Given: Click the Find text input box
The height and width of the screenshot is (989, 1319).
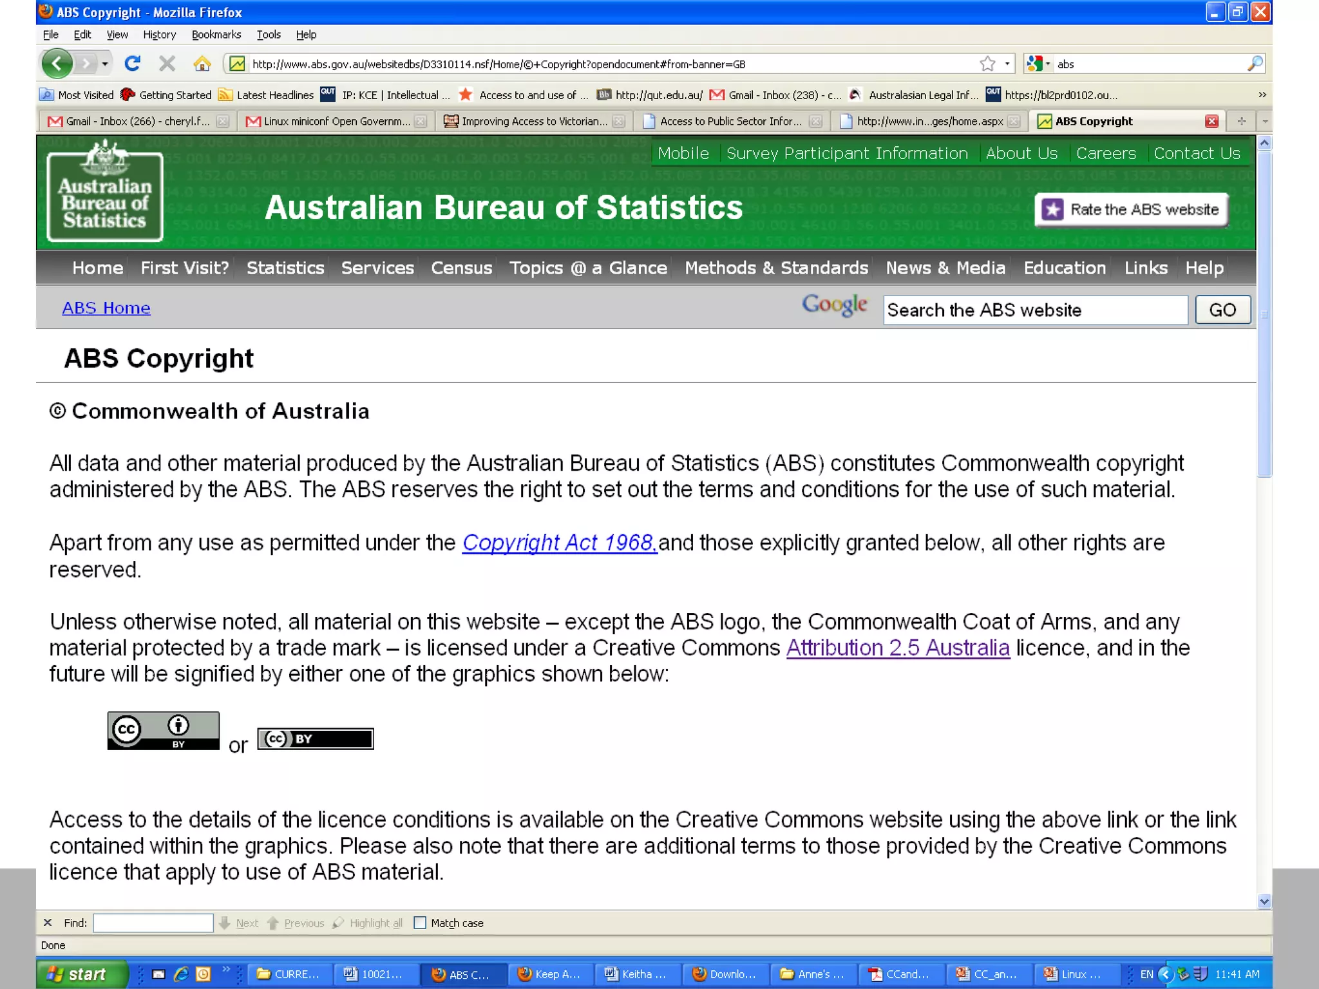Looking at the screenshot, I should [153, 923].
